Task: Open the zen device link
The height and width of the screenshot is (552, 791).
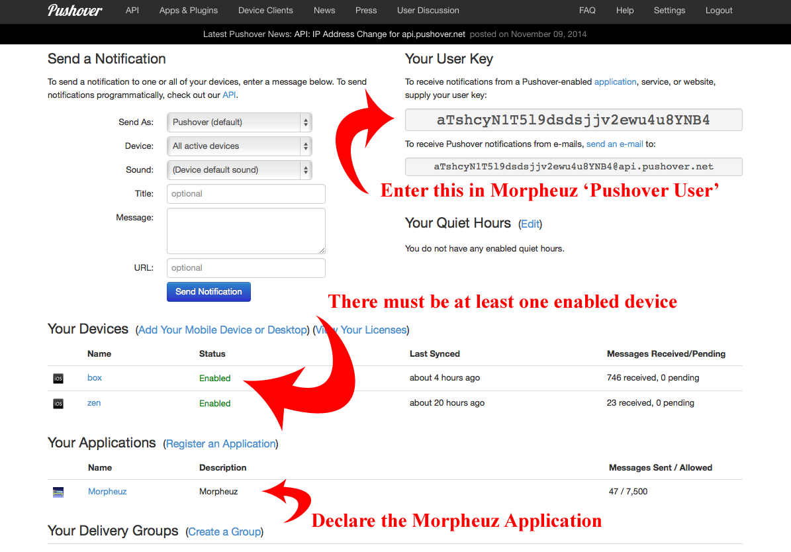Action: click(94, 402)
